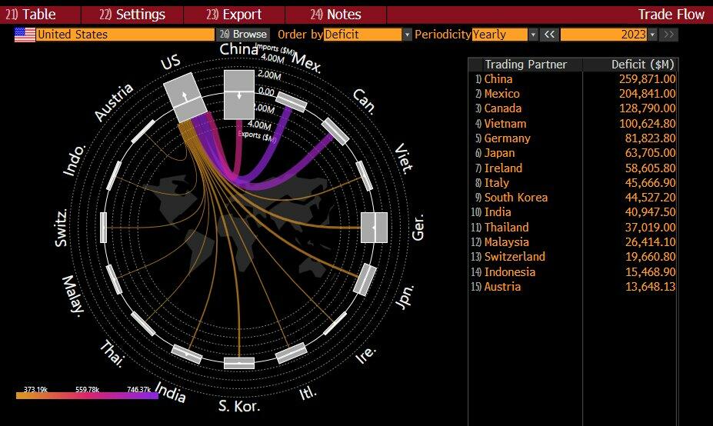
Task: Click the Browse button
Action: pyautogui.click(x=243, y=35)
